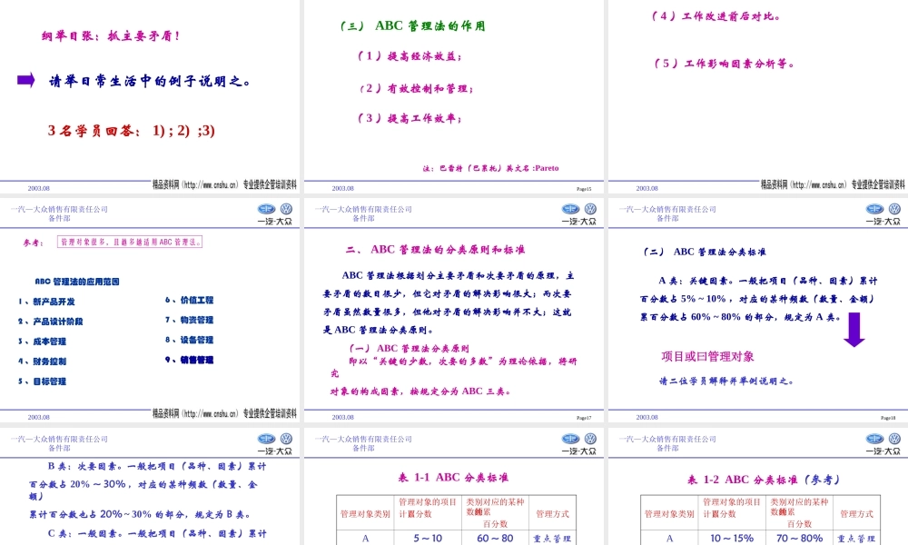
Task: Click the VW logo on the B类 次要因素 slide
Action: 286,439
